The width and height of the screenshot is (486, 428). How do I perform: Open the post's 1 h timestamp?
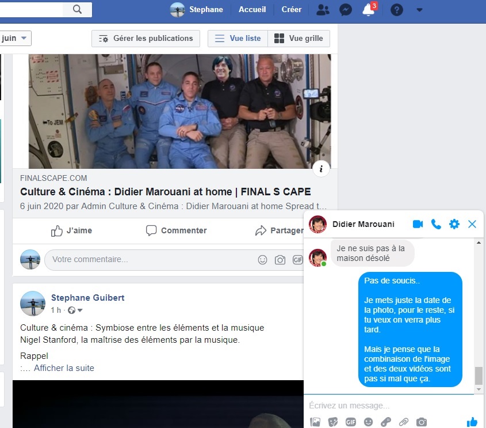pyautogui.click(x=56, y=310)
